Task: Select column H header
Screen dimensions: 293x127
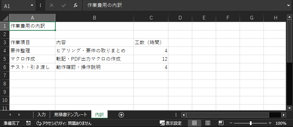Action: (275, 18)
